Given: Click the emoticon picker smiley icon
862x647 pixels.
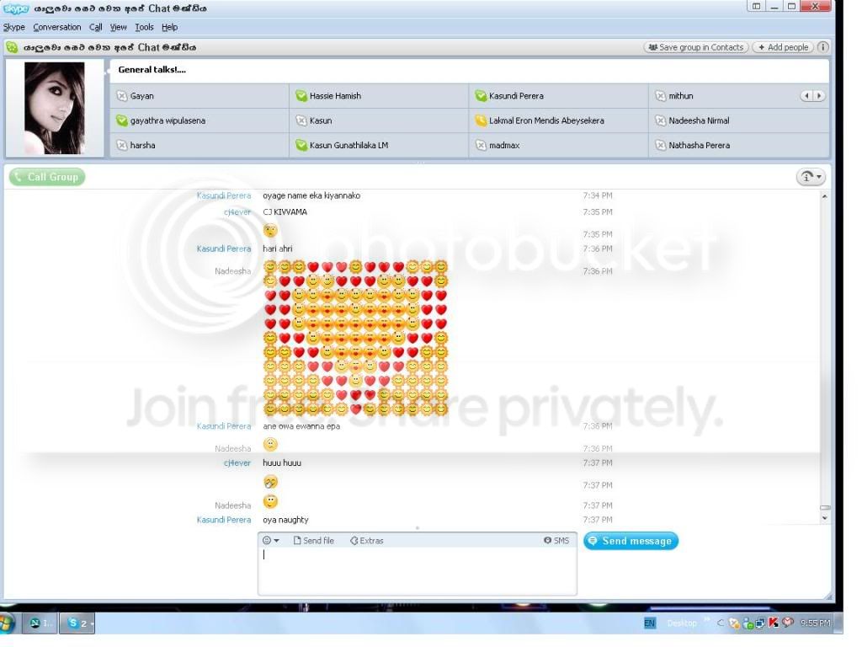Looking at the screenshot, I should [267, 540].
